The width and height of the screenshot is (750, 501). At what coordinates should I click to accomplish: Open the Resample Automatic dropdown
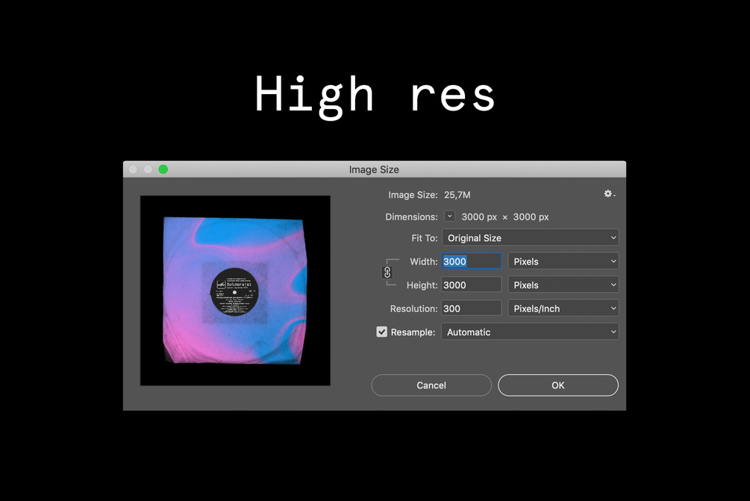click(x=530, y=332)
